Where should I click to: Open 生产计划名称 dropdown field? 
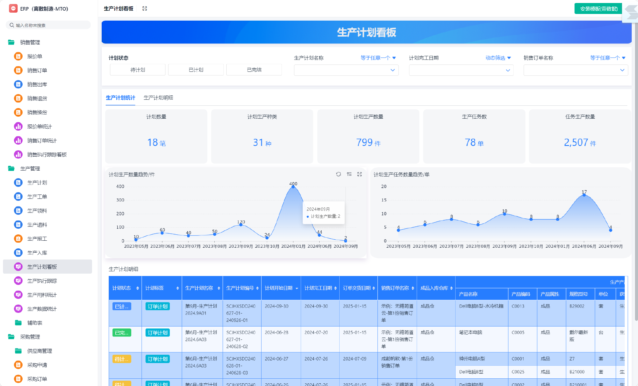[x=346, y=70]
